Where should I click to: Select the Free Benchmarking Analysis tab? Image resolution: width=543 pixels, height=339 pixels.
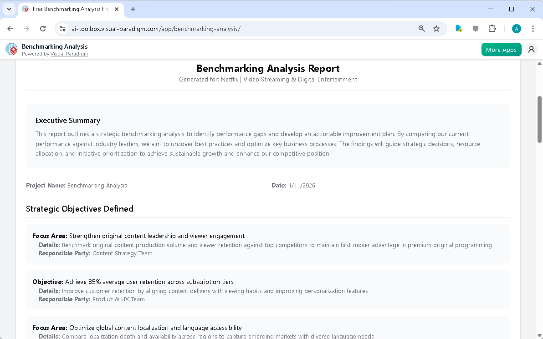(68, 9)
